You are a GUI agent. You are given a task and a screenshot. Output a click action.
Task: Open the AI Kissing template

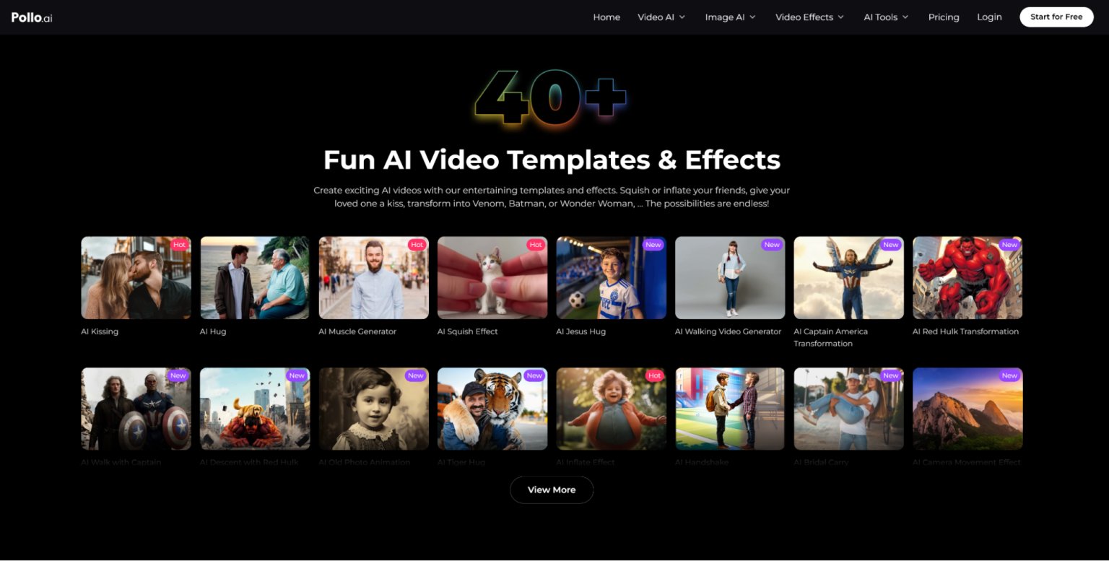[x=136, y=277]
